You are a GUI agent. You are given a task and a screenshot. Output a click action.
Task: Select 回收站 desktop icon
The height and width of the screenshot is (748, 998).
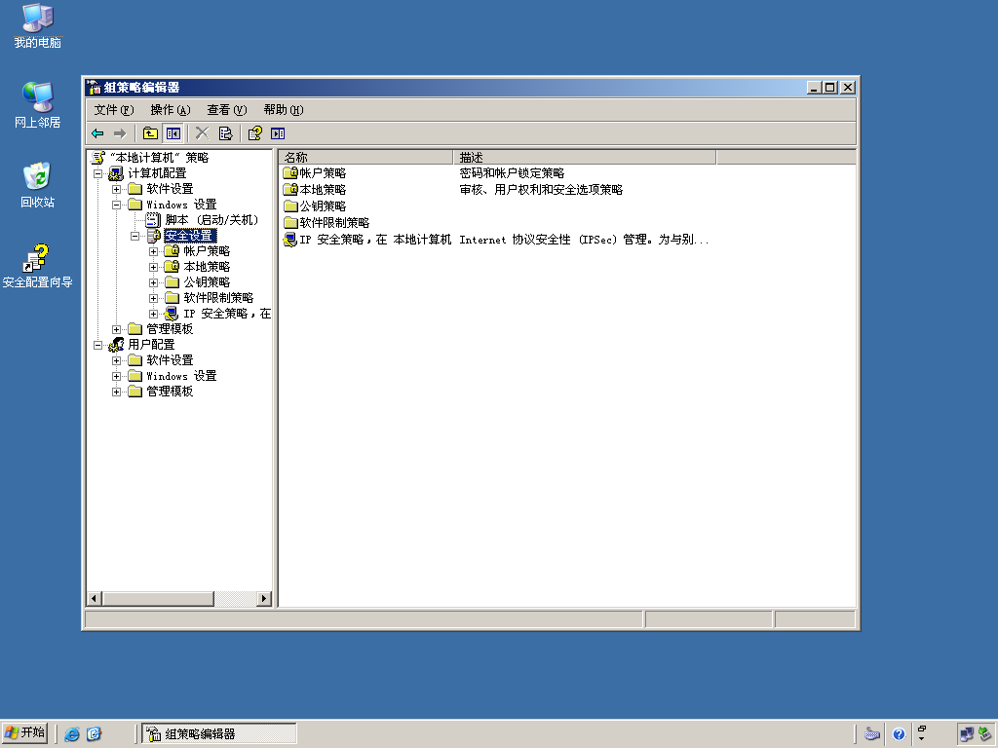click(38, 185)
